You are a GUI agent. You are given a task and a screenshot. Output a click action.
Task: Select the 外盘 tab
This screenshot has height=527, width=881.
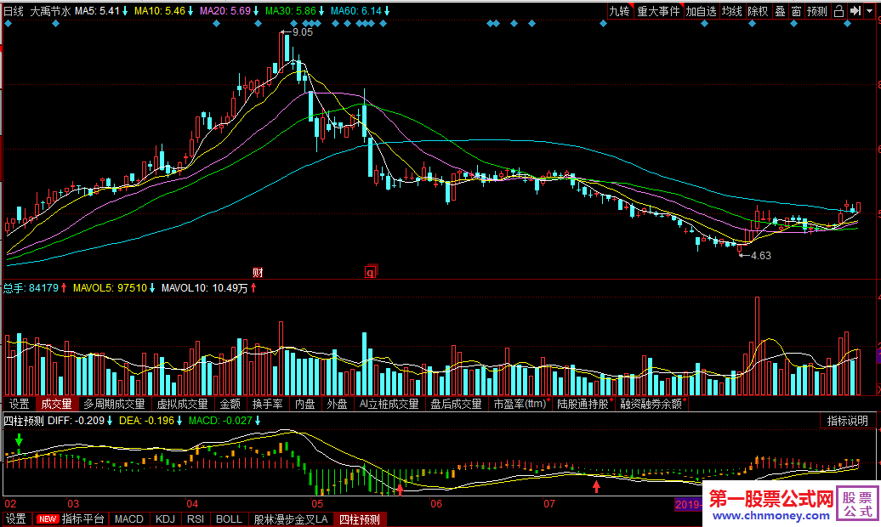click(x=337, y=404)
